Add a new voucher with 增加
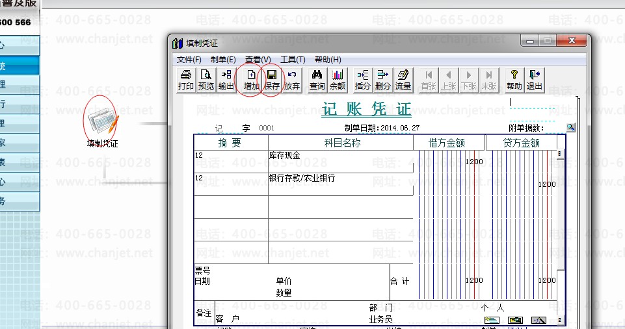Screen dimensions: 625x329 pos(251,80)
